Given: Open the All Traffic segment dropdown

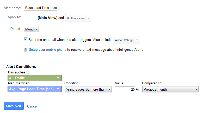Looking at the screenshot, I should 35,78.
